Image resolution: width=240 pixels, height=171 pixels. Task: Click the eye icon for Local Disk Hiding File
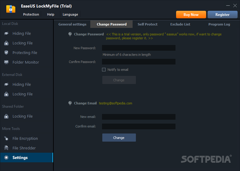(x=6, y=33)
